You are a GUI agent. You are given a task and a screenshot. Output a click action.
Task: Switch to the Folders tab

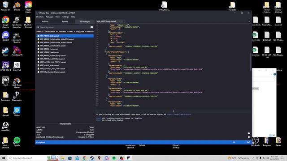(65, 21)
